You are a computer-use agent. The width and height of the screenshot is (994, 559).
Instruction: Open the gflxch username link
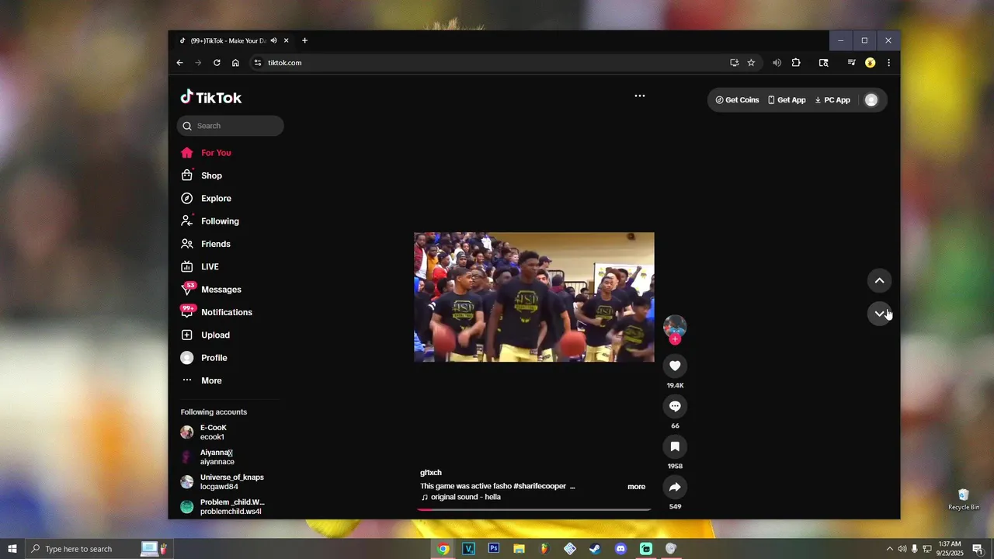pyautogui.click(x=431, y=473)
